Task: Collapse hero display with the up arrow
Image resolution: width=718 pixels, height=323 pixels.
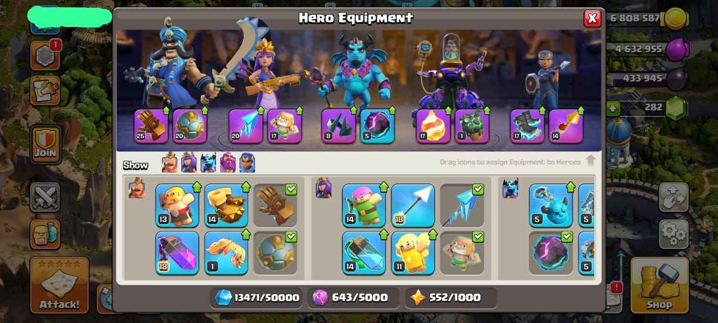Action: [x=591, y=160]
